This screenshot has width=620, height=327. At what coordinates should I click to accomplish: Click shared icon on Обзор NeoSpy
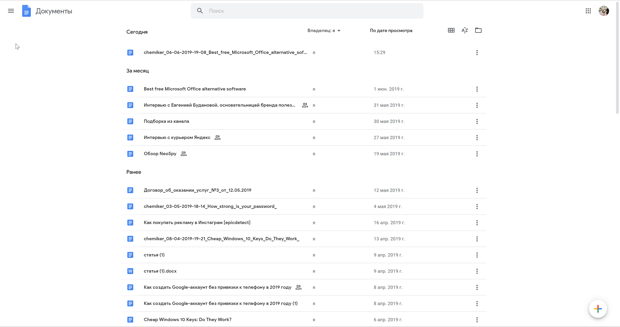click(x=184, y=154)
